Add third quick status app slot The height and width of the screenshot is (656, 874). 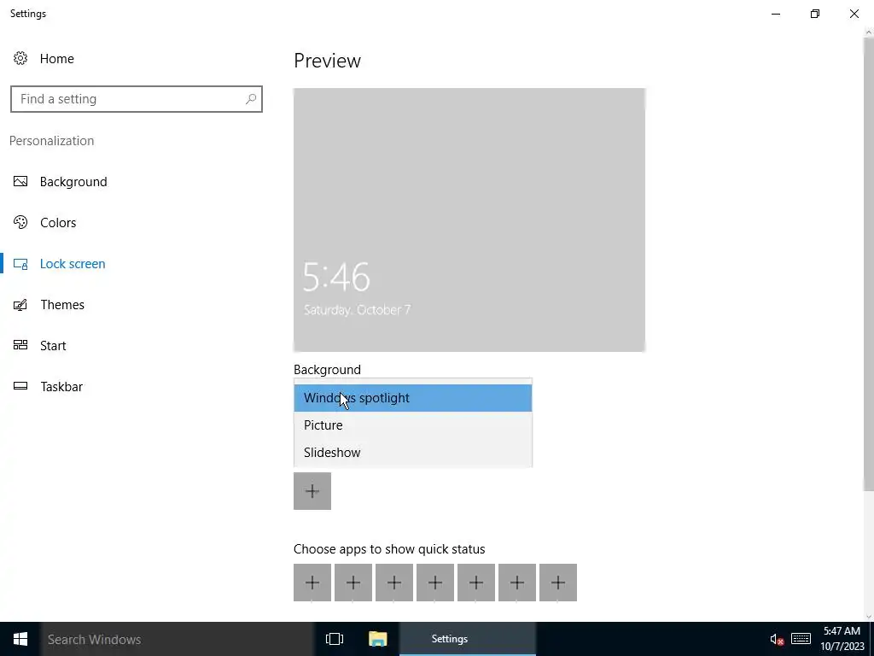click(x=394, y=583)
